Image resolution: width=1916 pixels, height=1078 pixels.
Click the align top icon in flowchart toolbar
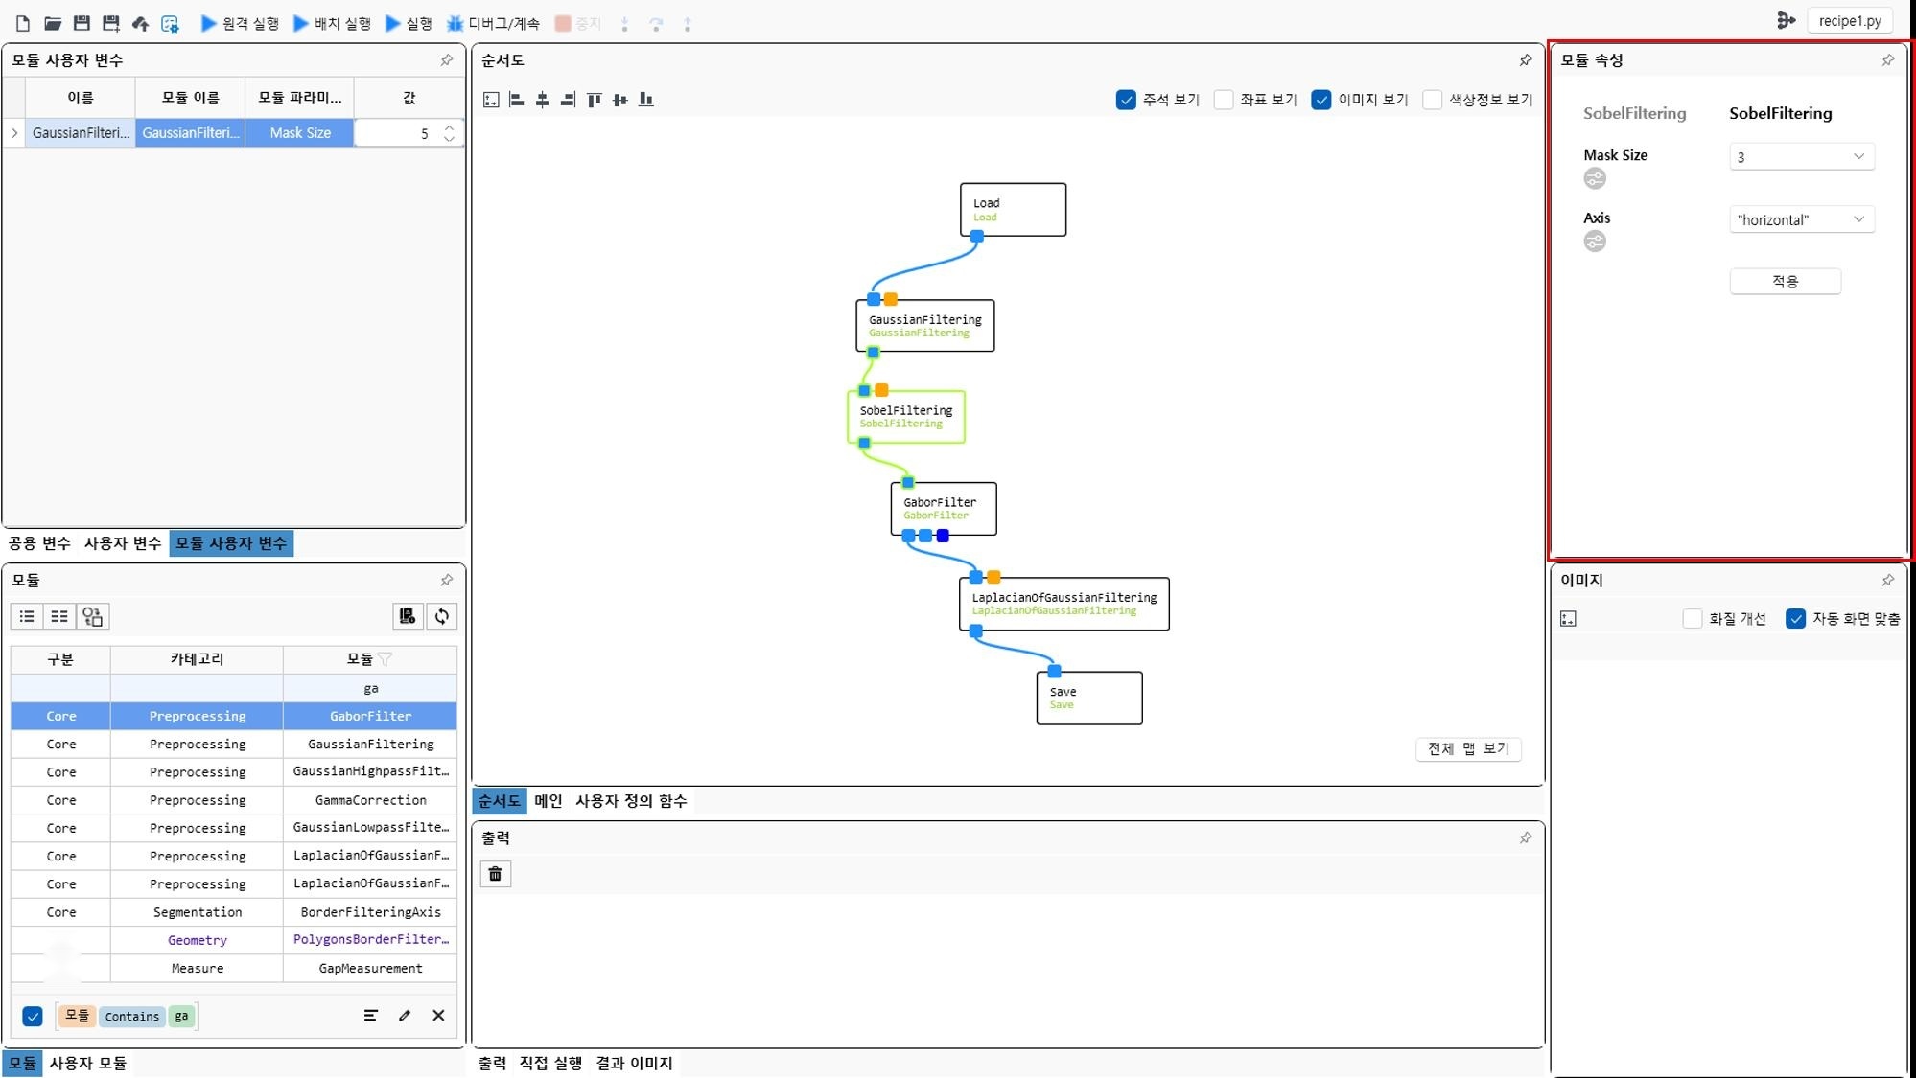(x=595, y=100)
